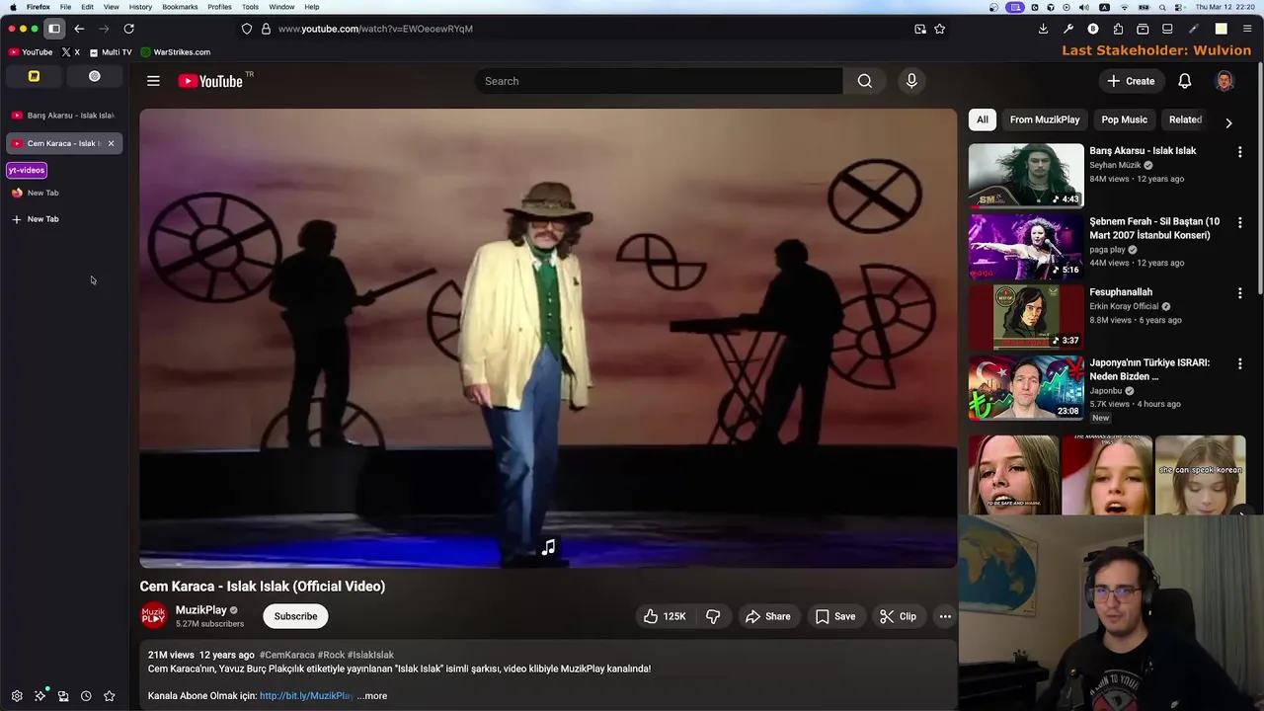Subscribe to the MuzikPlay channel
Image resolution: width=1264 pixels, height=711 pixels.
295,616
